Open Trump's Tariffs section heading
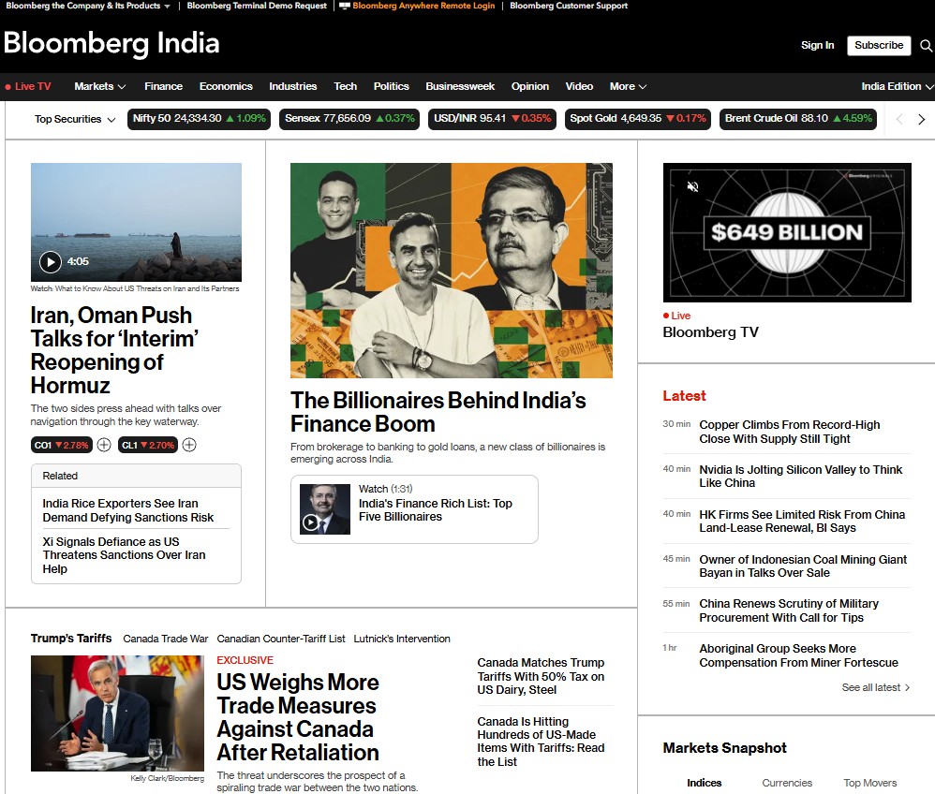This screenshot has width=935, height=794. pos(71,639)
